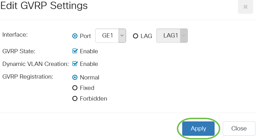
Task: Click the "GVRP State:" field label
Action: click(x=19, y=51)
